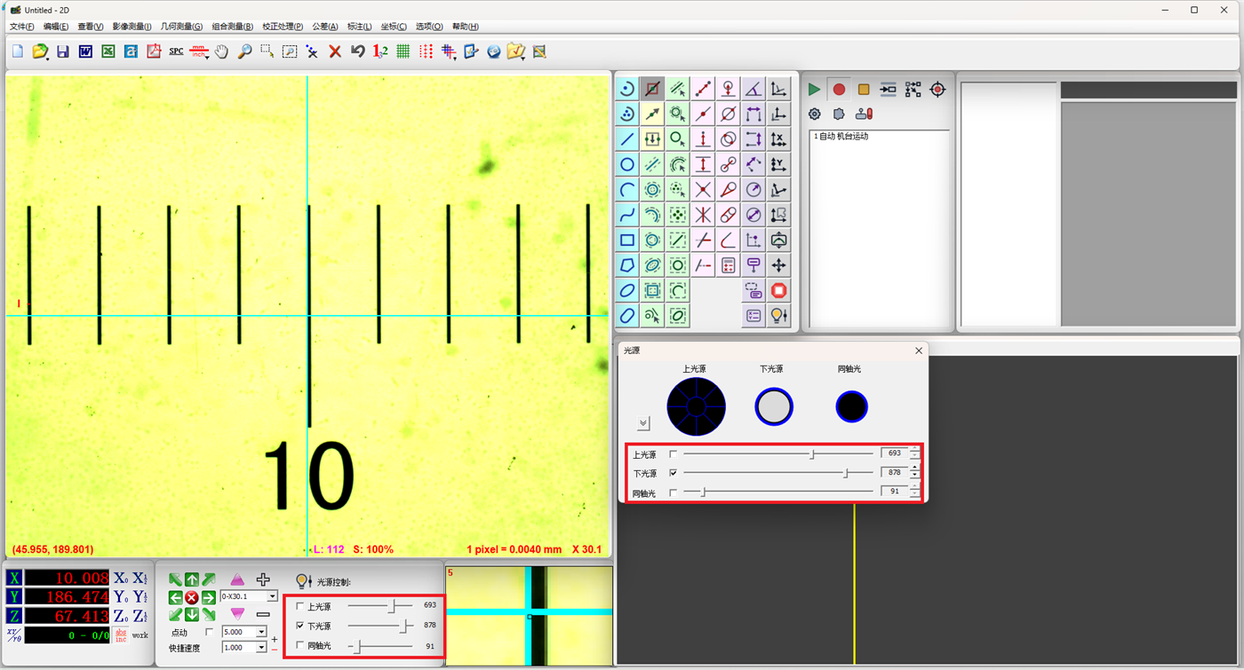
Task: Select the hand pan tool
Action: point(221,51)
